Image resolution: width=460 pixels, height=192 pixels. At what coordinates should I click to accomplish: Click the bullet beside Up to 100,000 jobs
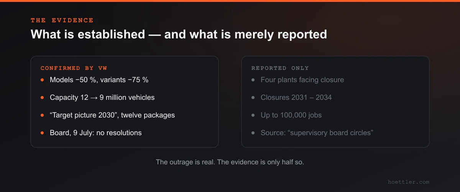click(x=253, y=115)
